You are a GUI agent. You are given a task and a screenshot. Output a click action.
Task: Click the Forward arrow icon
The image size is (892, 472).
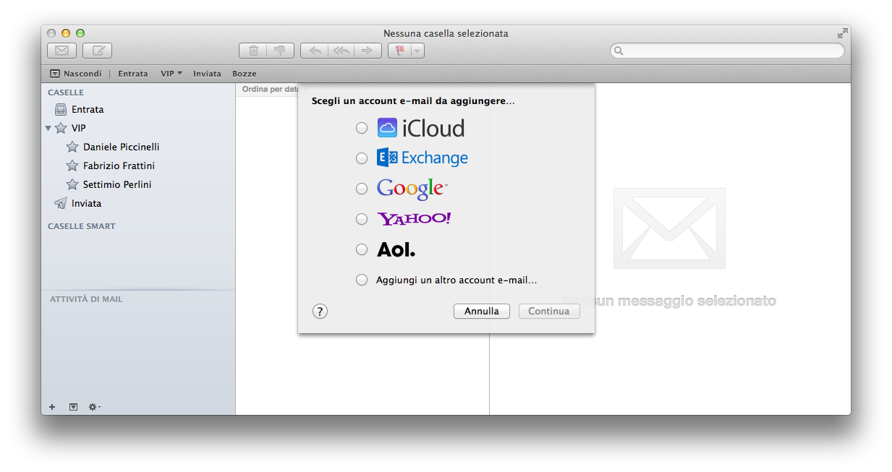(x=368, y=51)
